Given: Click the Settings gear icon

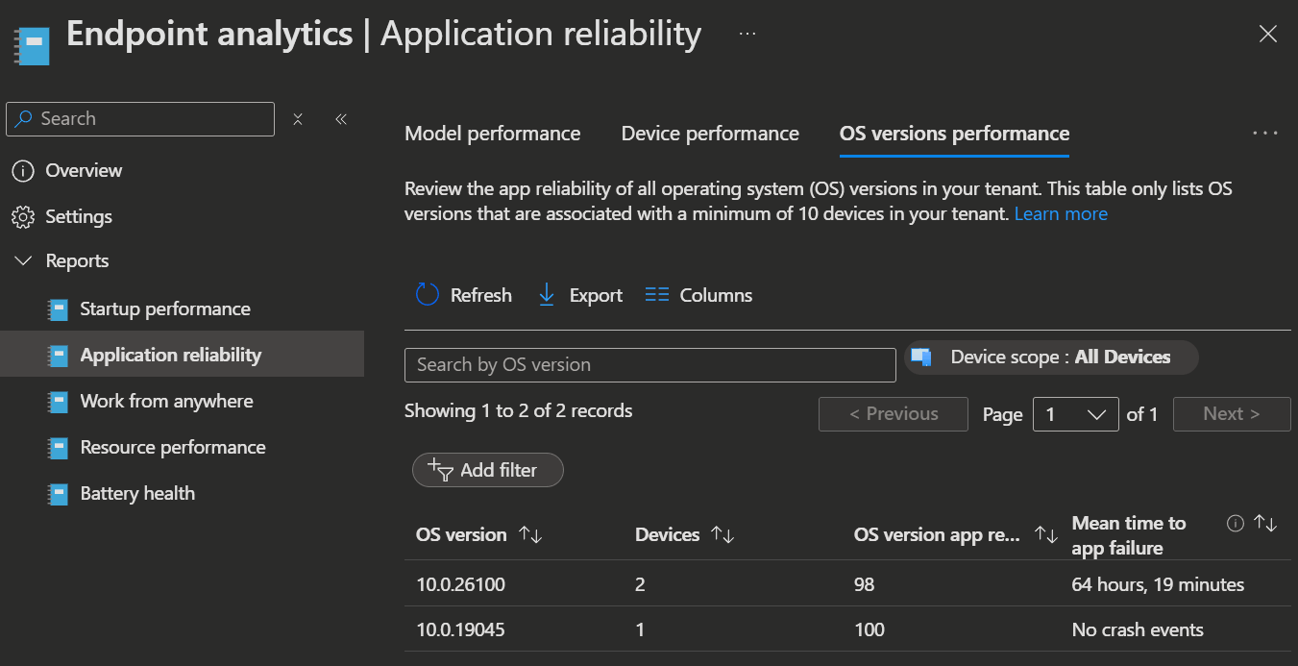Looking at the screenshot, I should point(23,217).
